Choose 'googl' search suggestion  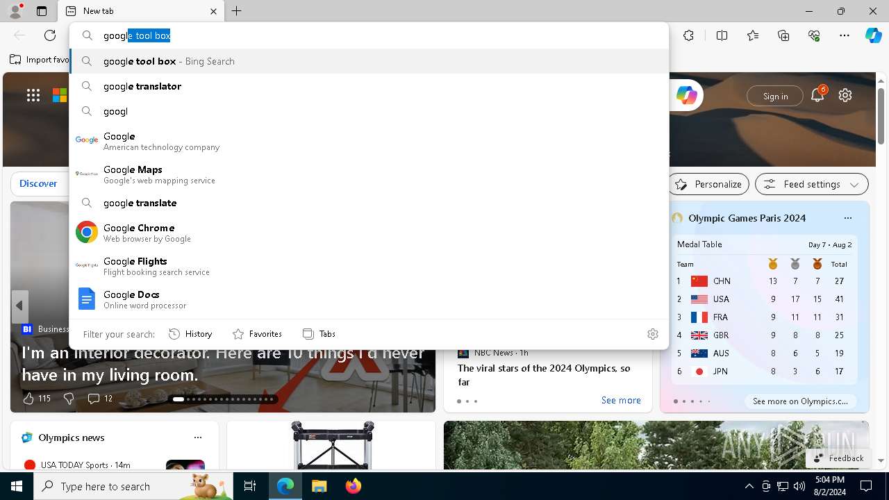(369, 111)
